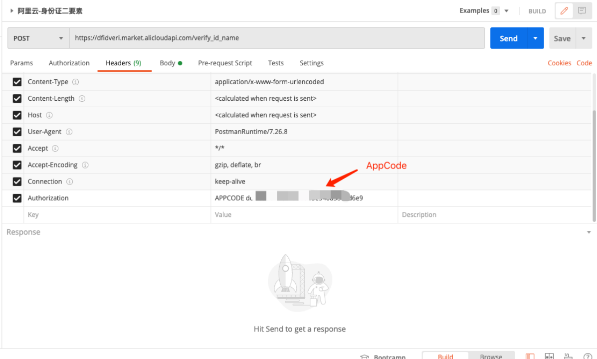The width and height of the screenshot is (597, 359).
Task: Click Content-Length's calculated value cell
Action: point(304,99)
